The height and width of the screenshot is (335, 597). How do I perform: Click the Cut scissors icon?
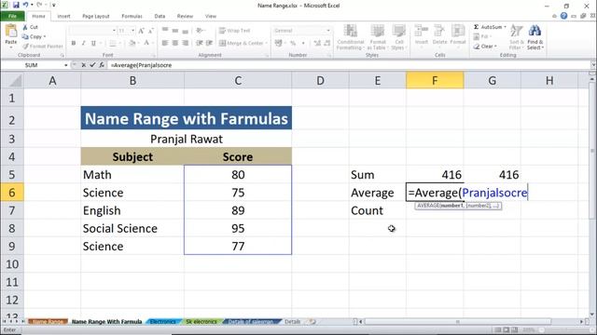click(x=25, y=27)
